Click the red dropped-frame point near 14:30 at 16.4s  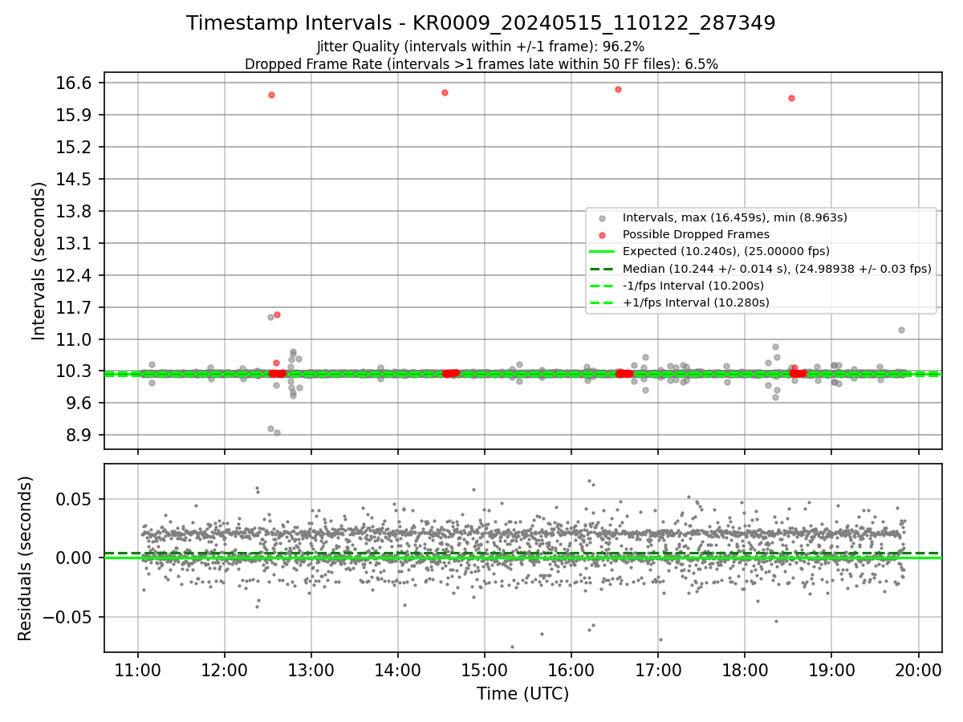(445, 92)
